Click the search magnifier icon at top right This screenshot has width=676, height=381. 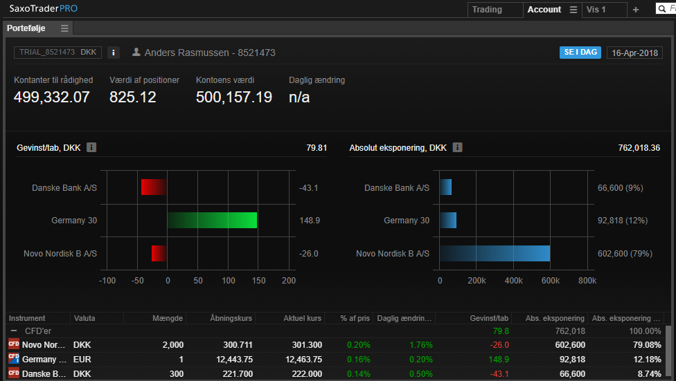point(661,9)
